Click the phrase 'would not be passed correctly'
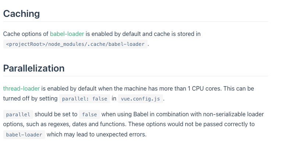 (207, 124)
